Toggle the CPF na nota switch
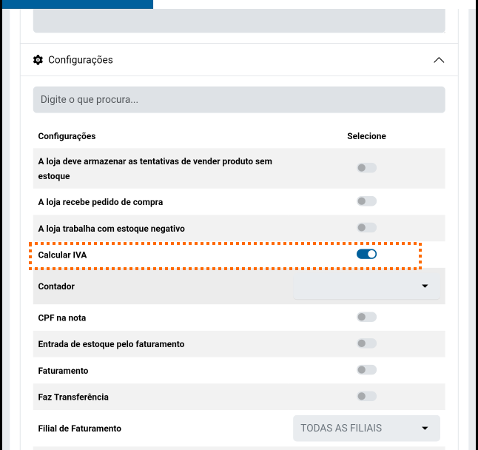478x450 pixels. (366, 317)
